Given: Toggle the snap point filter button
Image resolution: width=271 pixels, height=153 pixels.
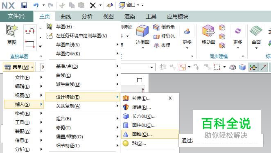Looking at the screenshot, I should (253, 67).
